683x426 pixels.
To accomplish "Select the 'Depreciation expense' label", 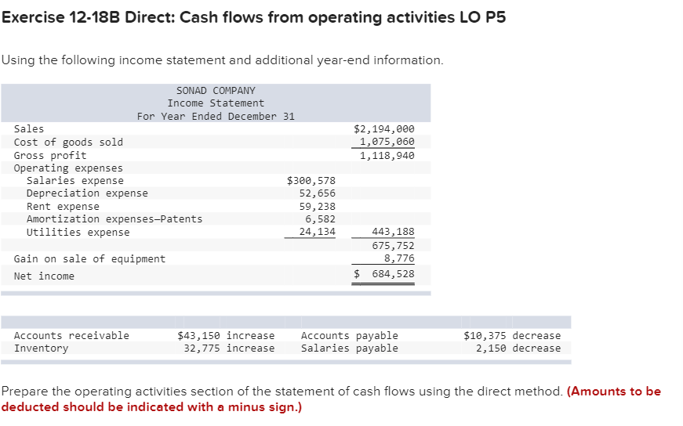I will (87, 193).
